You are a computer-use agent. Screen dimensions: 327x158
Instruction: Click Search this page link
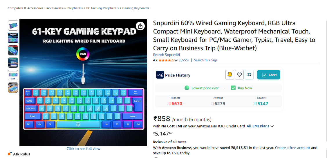(x=206, y=60)
